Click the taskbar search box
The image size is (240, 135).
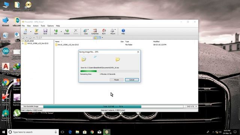click(x=33, y=132)
